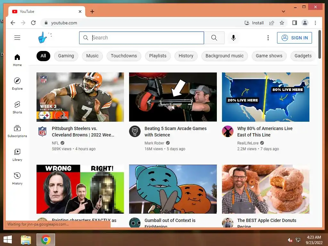Click the site lock icon
Image resolution: width=328 pixels, height=246 pixels.
tap(46, 23)
